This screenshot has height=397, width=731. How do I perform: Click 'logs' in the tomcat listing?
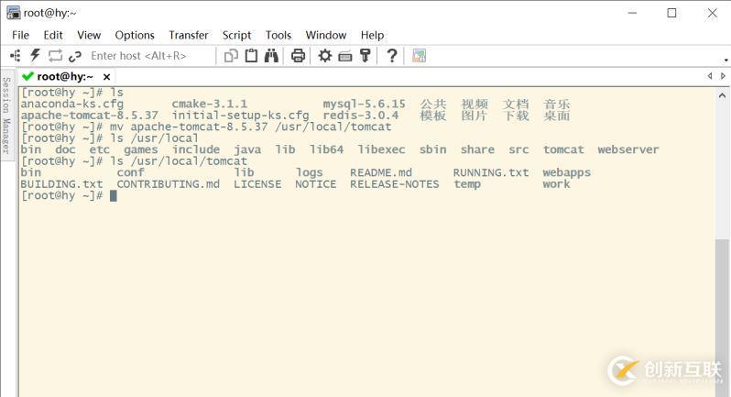point(309,173)
